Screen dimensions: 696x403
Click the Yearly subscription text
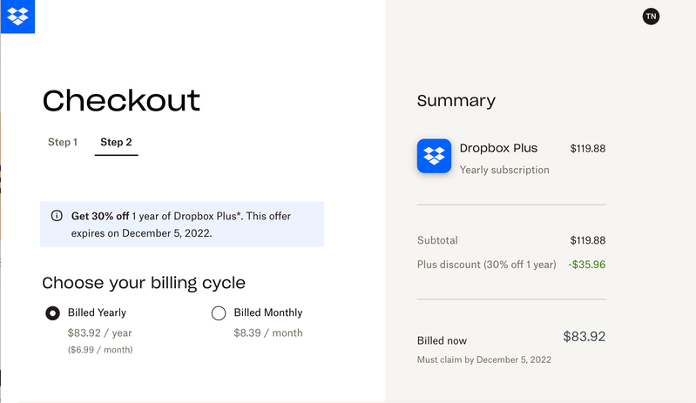tap(504, 170)
